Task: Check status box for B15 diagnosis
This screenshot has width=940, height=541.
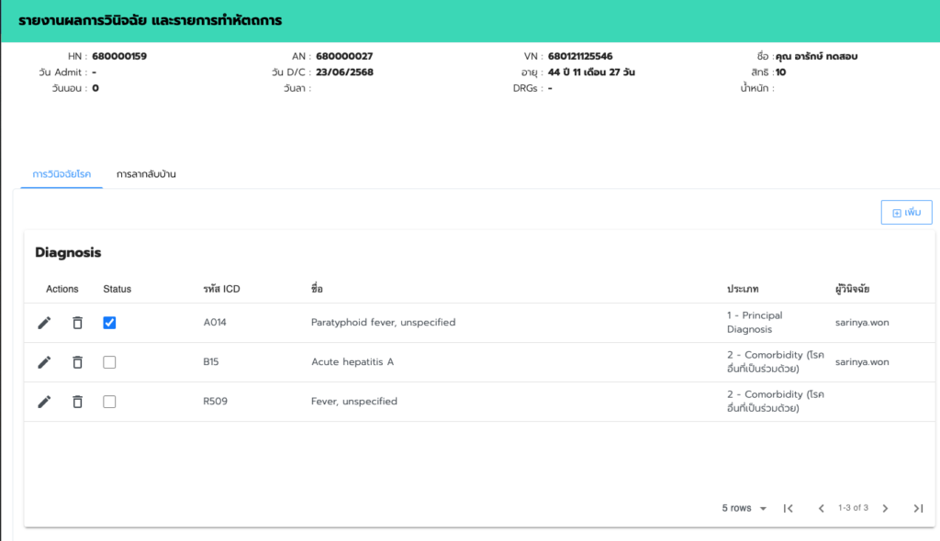Action: pyautogui.click(x=110, y=362)
